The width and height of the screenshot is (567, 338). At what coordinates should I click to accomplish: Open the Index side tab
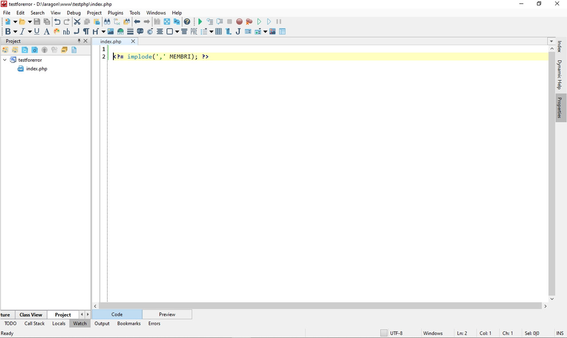tap(559, 46)
